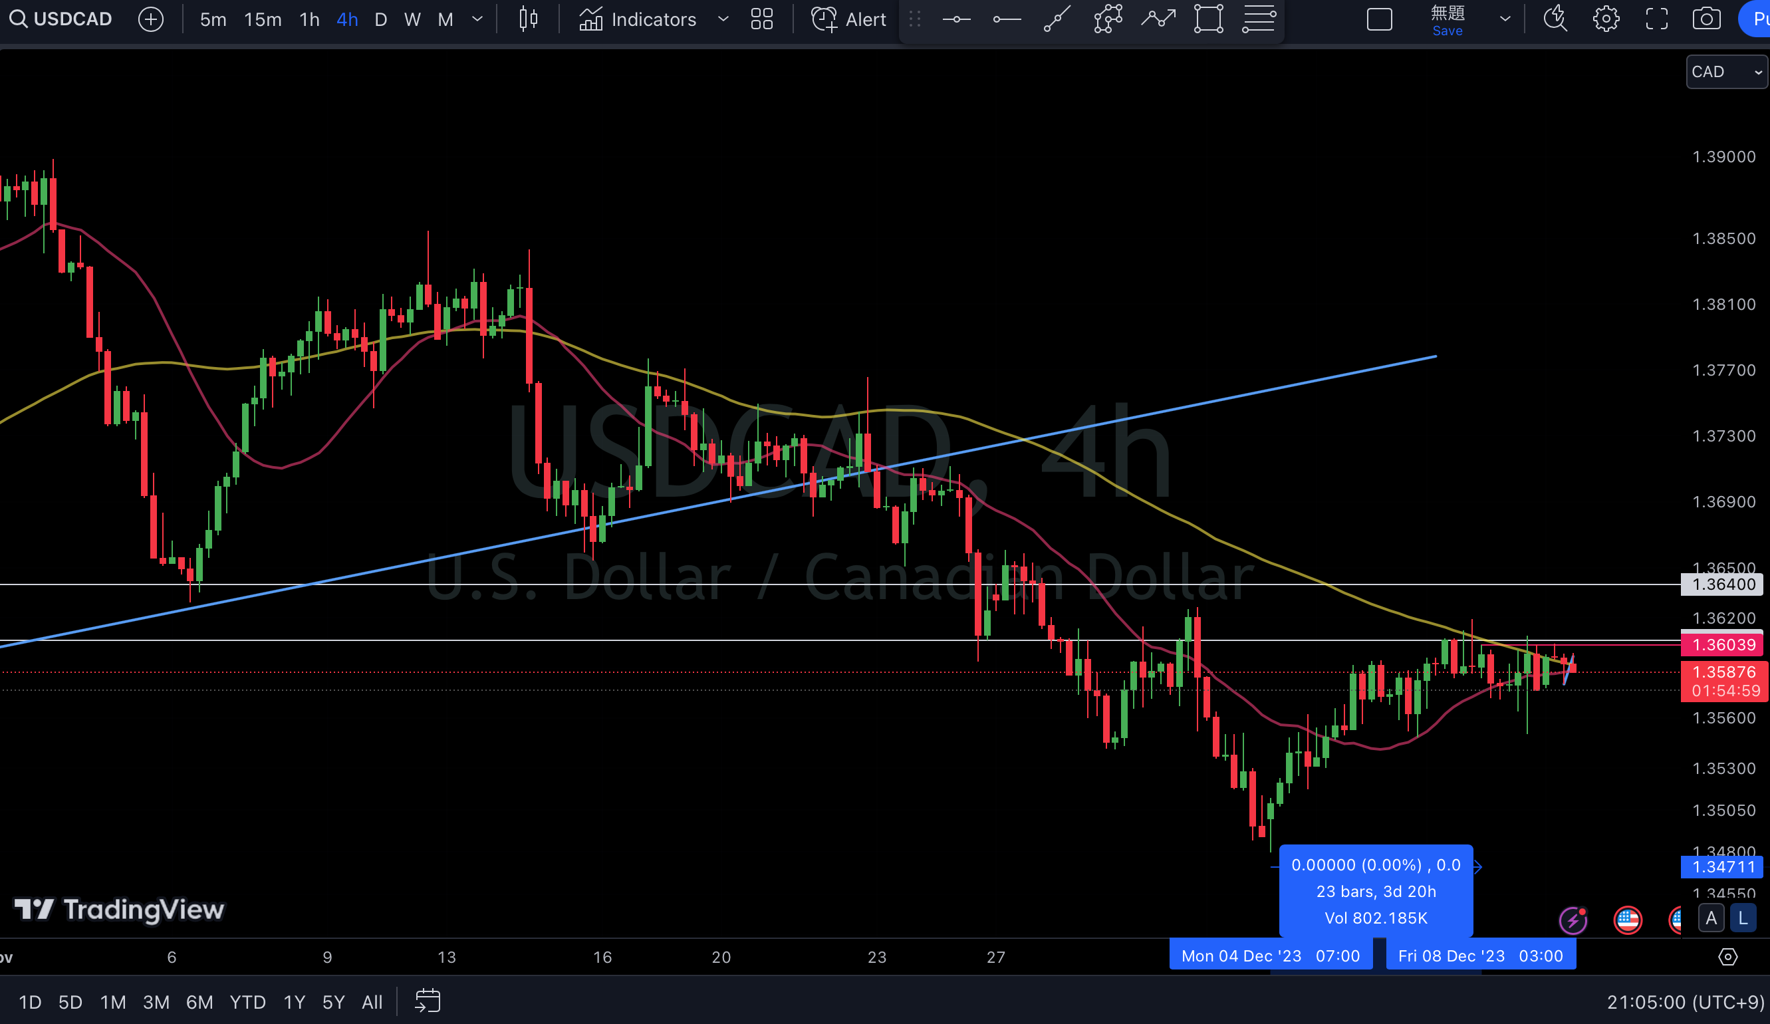Toggle auto scale with the A button
Screen dimensions: 1770x1024
pos(1711,918)
